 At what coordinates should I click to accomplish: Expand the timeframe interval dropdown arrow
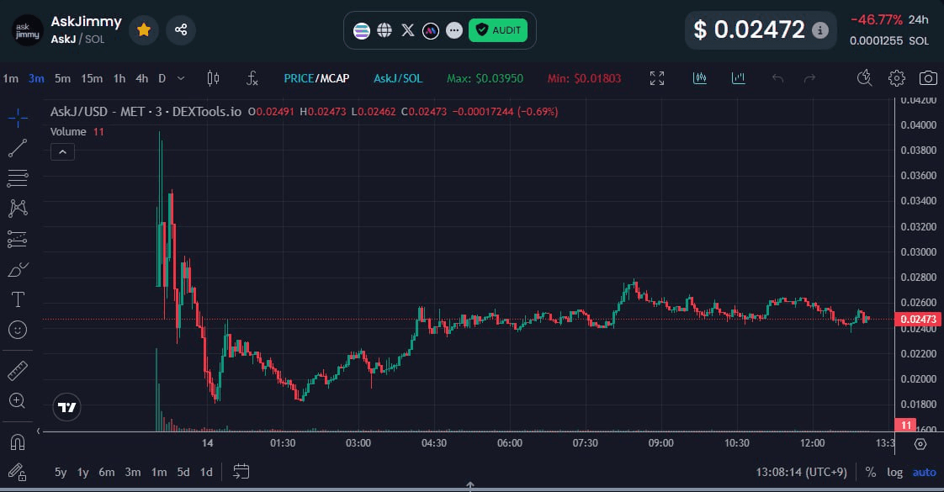[x=181, y=79]
